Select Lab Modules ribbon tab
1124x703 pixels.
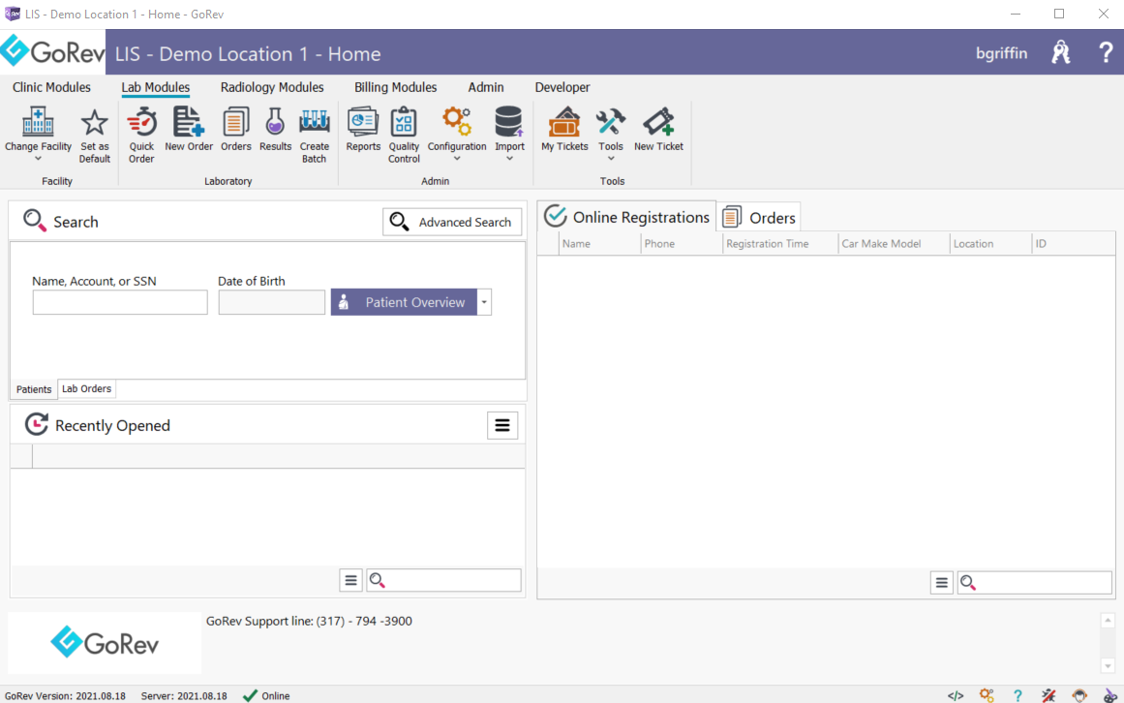click(x=156, y=87)
